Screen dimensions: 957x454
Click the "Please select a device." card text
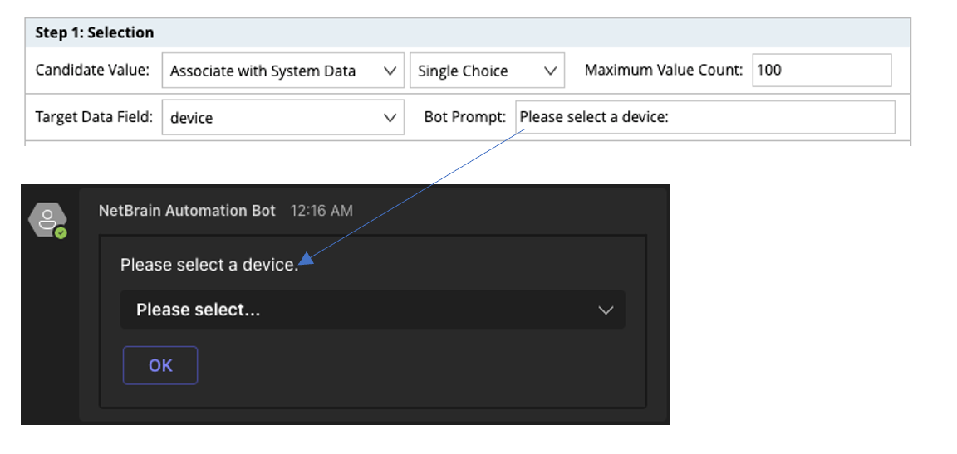coord(209,265)
